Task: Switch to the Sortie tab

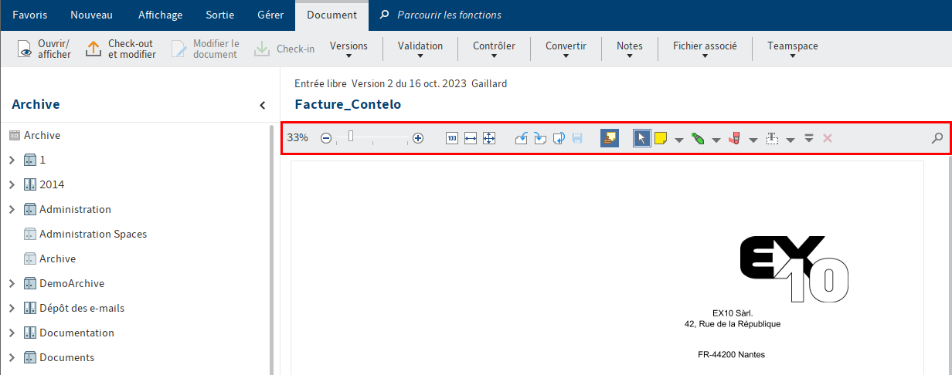Action: coord(220,15)
